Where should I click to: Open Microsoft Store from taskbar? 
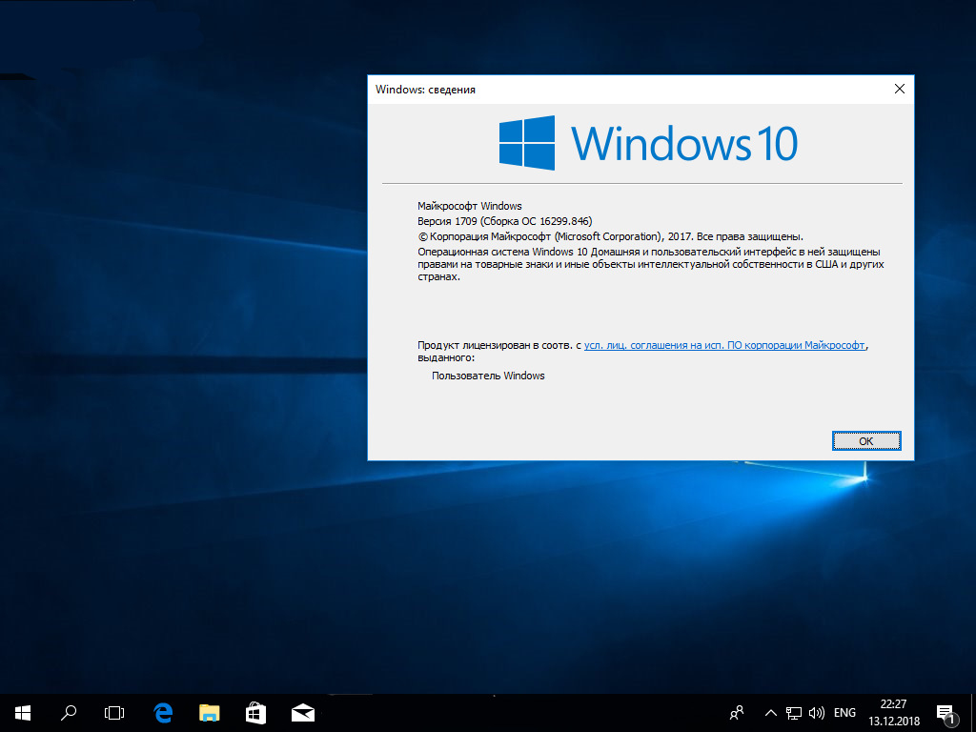coord(255,713)
